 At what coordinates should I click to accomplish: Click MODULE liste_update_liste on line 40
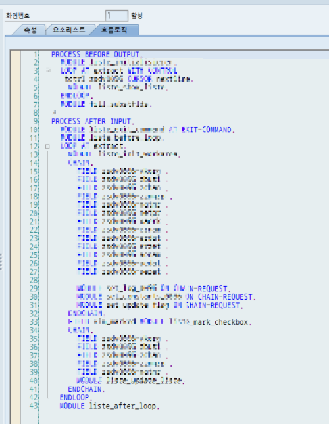(130, 381)
